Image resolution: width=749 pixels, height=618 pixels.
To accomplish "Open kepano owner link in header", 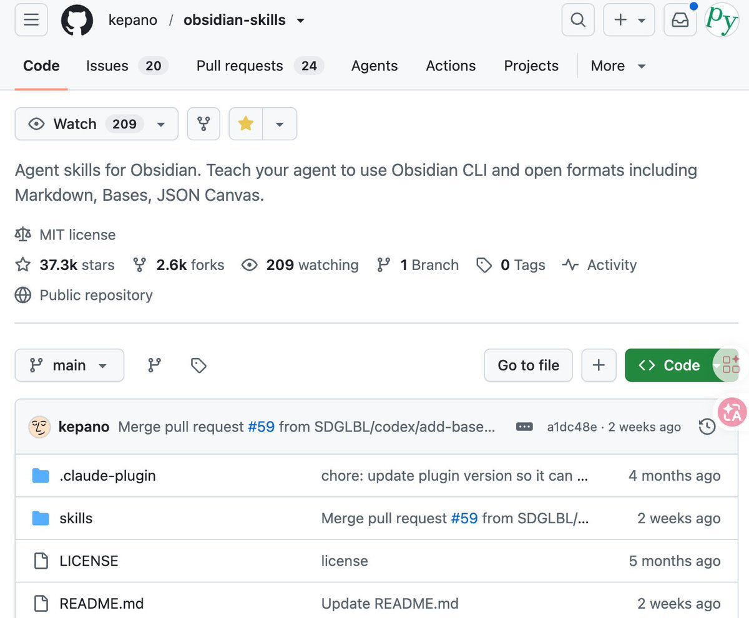I will point(132,20).
